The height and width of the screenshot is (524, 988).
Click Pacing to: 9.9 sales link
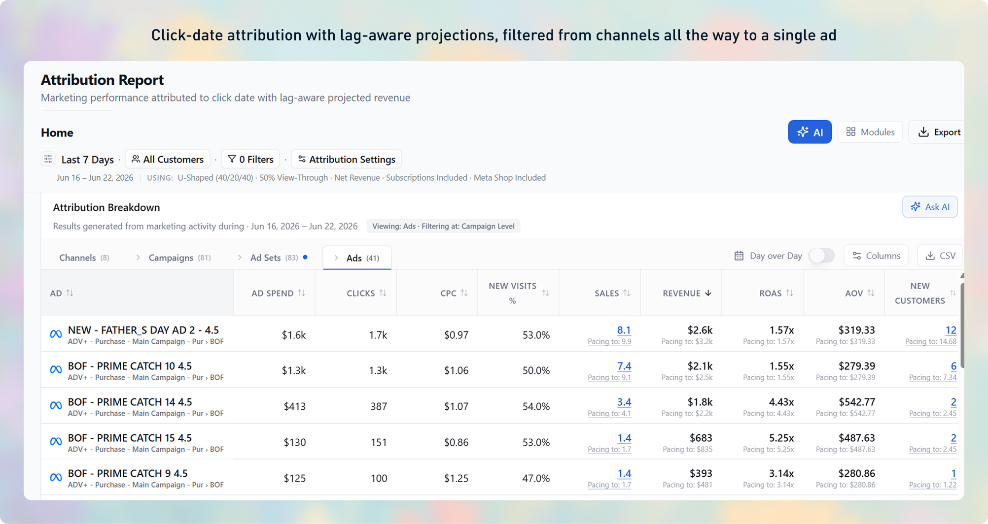609,342
